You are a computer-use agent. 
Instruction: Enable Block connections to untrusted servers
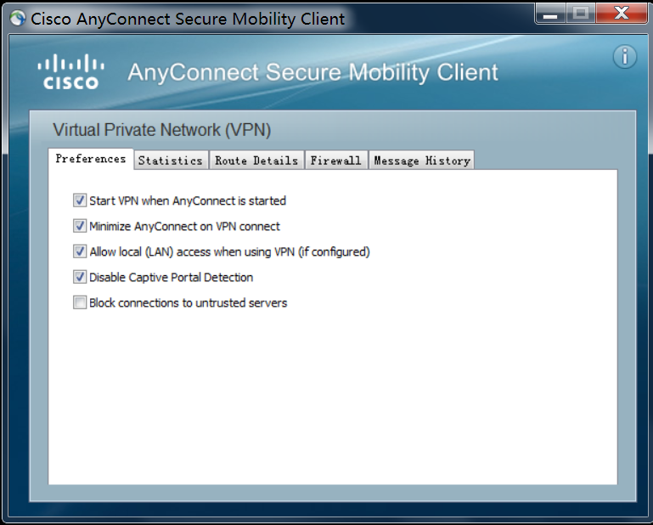[x=80, y=302]
